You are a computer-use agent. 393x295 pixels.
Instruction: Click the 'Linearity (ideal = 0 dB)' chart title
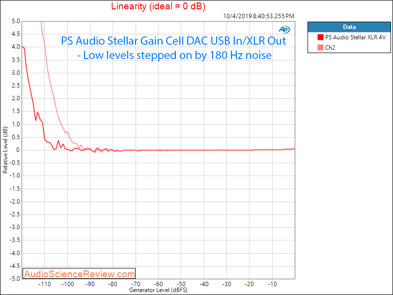[x=158, y=6]
